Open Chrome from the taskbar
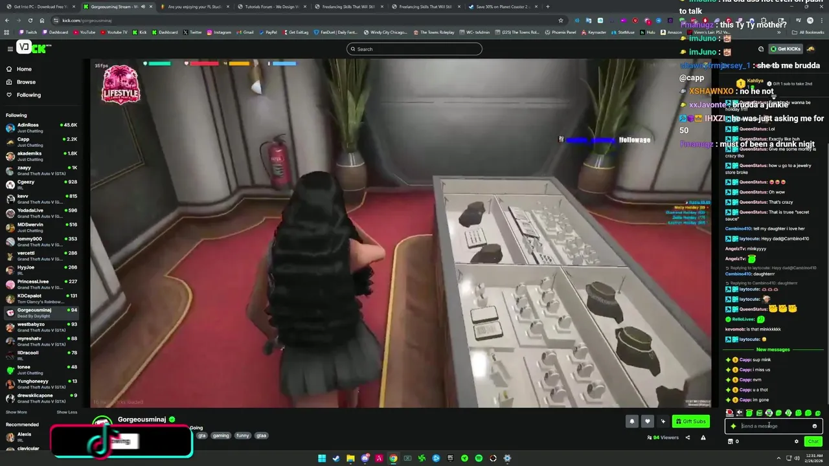 393,458
